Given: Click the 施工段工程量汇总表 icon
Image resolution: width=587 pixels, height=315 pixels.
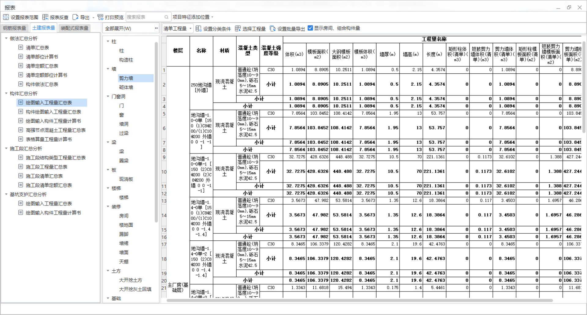Looking at the screenshot, I should 21,167.
